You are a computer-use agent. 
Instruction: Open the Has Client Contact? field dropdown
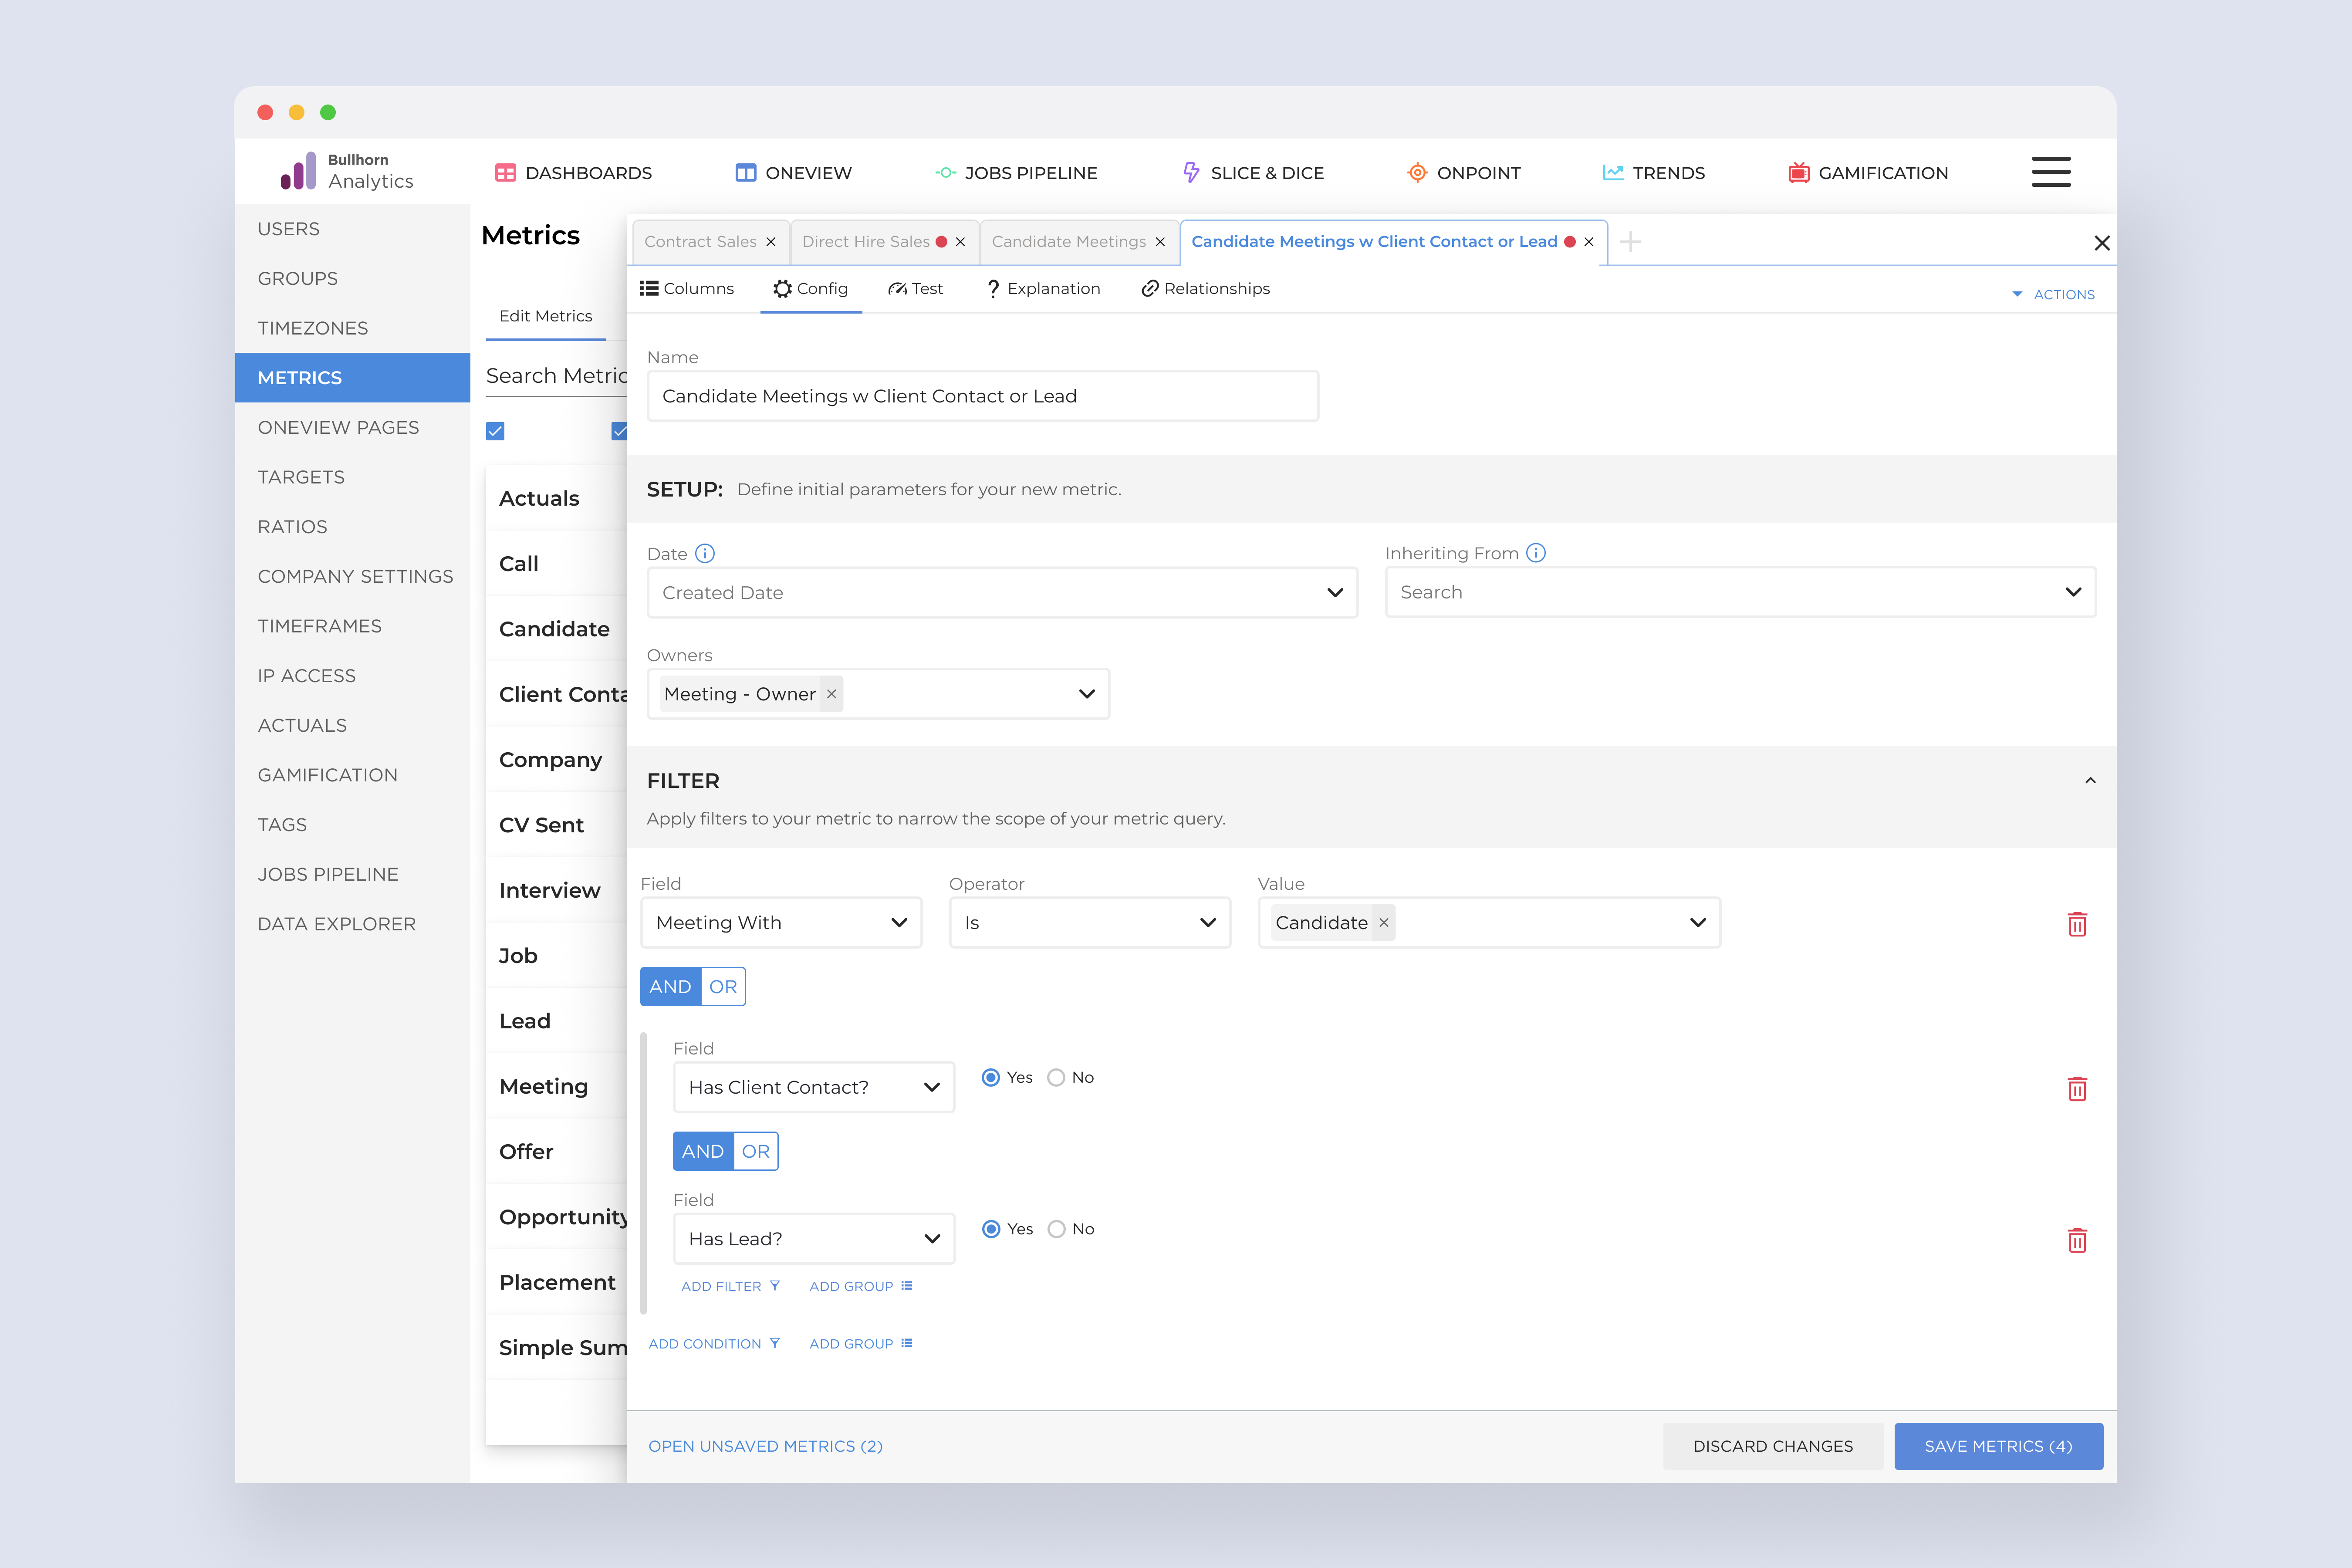[x=814, y=1087]
